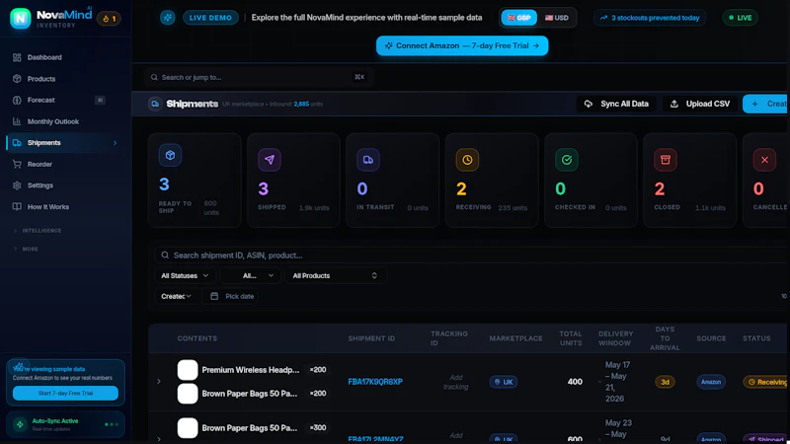This screenshot has height=444, width=790.
Task: Click the Auto-Sync Active lightning icon
Action: 20,424
